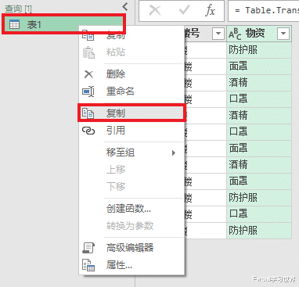Select the ninth row cell 面罩

click(259, 181)
